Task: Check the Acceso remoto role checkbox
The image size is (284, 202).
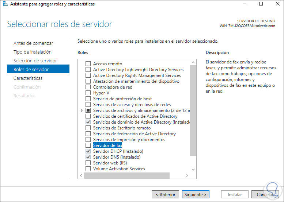Action: click(x=88, y=64)
